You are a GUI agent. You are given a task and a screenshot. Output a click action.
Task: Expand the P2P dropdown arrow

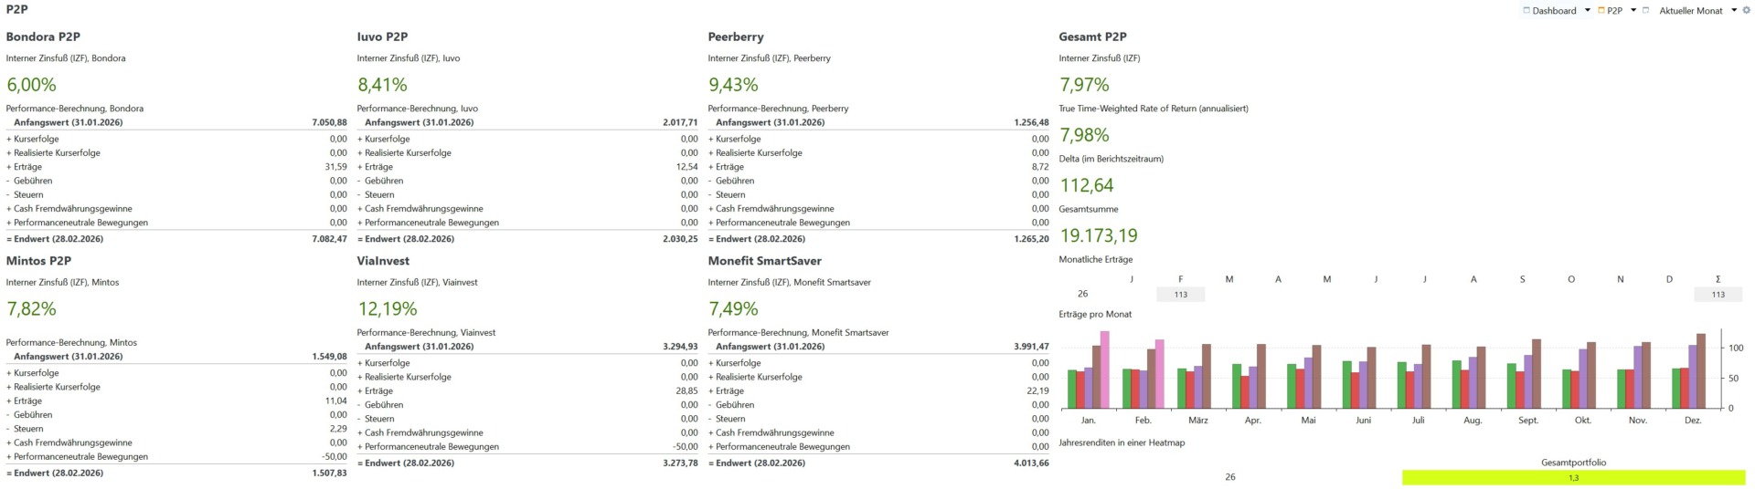pos(1633,11)
